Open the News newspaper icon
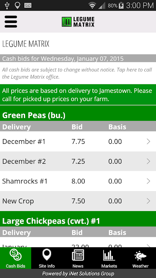 (78, 255)
